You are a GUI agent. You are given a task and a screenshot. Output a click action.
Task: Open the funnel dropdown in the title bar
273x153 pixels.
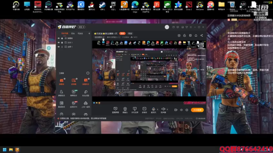click(x=187, y=27)
